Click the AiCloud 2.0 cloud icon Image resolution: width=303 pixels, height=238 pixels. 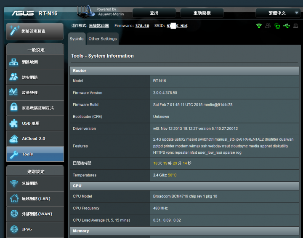(13, 139)
